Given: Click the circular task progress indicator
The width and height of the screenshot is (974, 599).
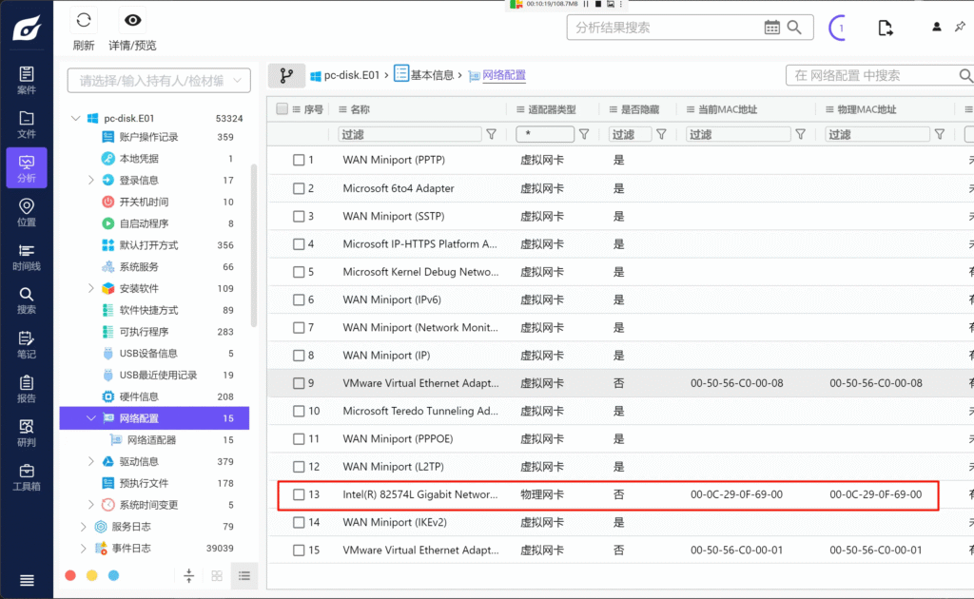Looking at the screenshot, I should (x=839, y=28).
